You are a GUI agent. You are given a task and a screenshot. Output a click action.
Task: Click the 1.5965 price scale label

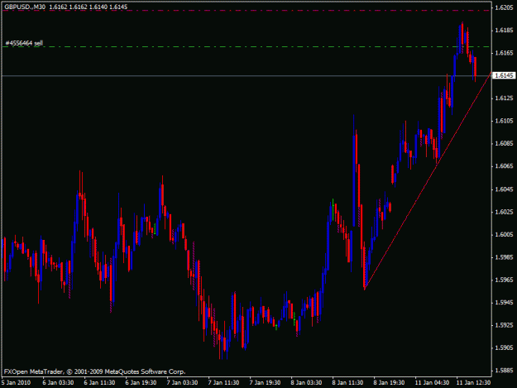(x=504, y=280)
